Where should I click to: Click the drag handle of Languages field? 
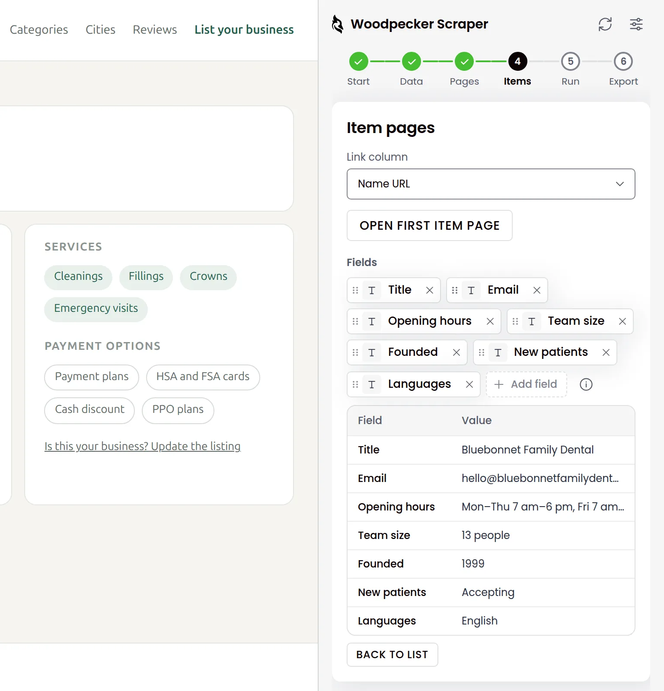pos(355,384)
